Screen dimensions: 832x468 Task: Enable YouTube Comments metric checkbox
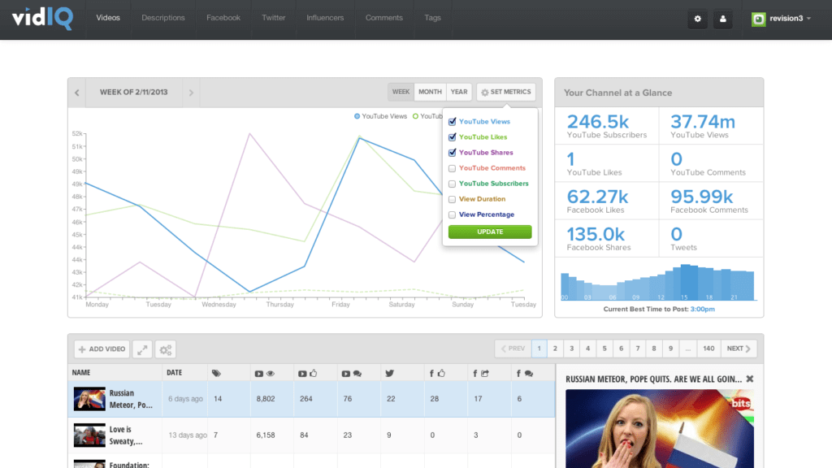(452, 168)
